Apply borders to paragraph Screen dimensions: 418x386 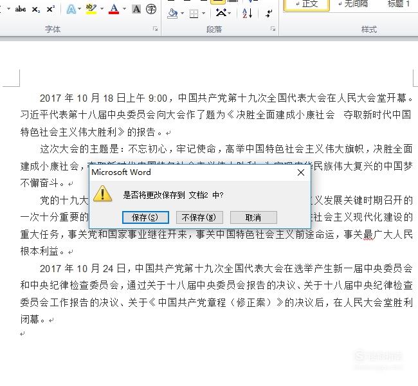coord(194,14)
